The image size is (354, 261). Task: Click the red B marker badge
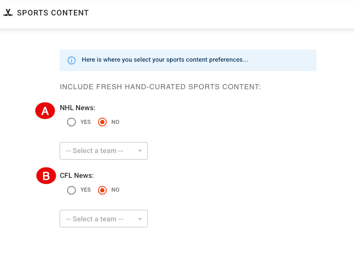pos(46,176)
